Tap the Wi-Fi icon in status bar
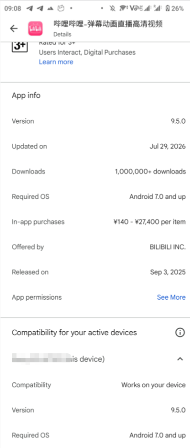The height and width of the screenshot is (448, 190). tap(123, 9)
